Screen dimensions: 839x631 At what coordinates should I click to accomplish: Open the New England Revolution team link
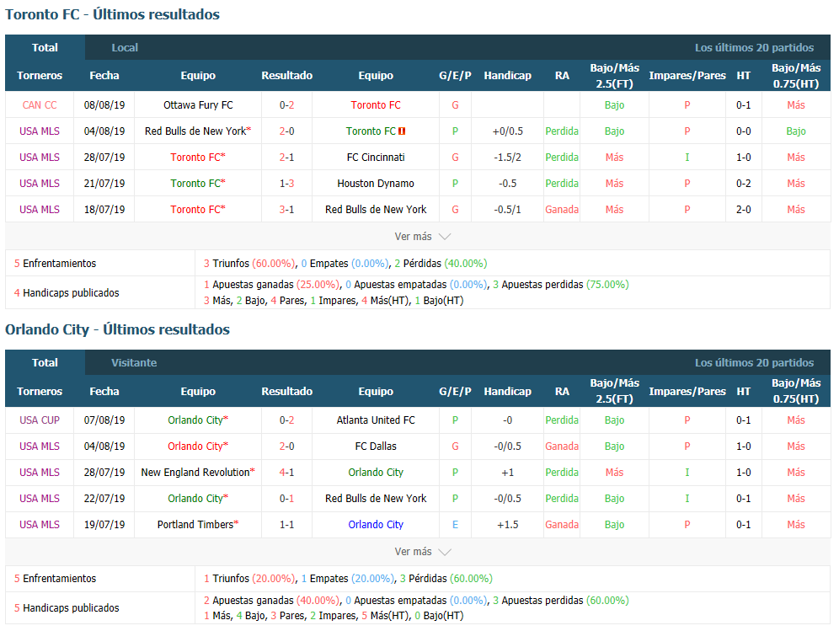(195, 473)
